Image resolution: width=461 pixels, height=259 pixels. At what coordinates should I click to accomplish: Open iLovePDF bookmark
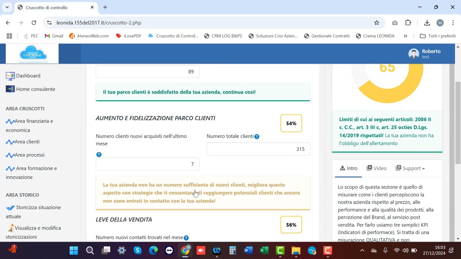click(129, 36)
